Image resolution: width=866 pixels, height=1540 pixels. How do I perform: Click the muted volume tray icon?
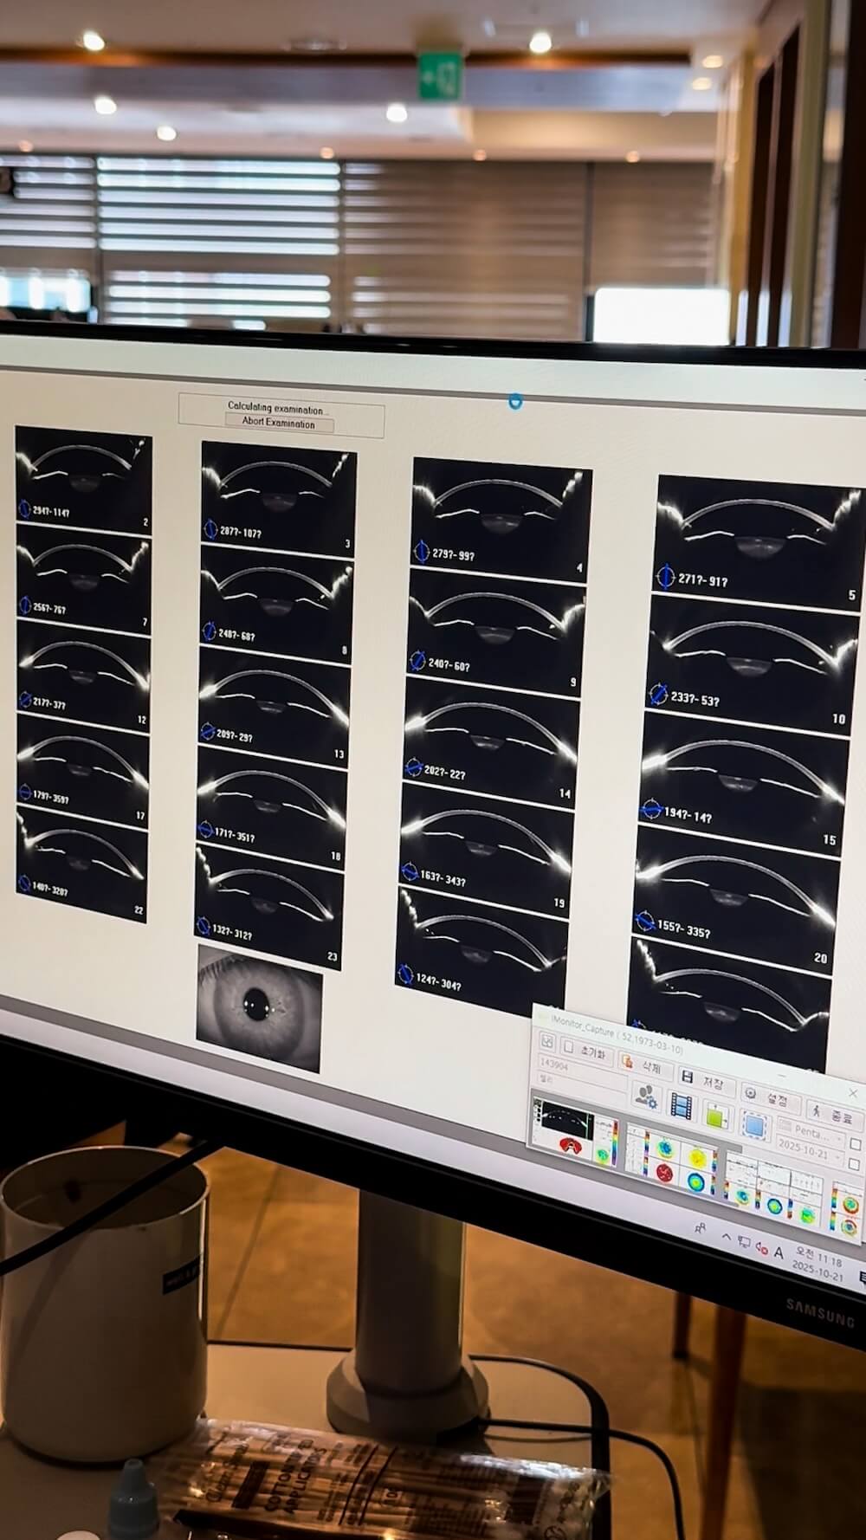pyautogui.click(x=761, y=1246)
